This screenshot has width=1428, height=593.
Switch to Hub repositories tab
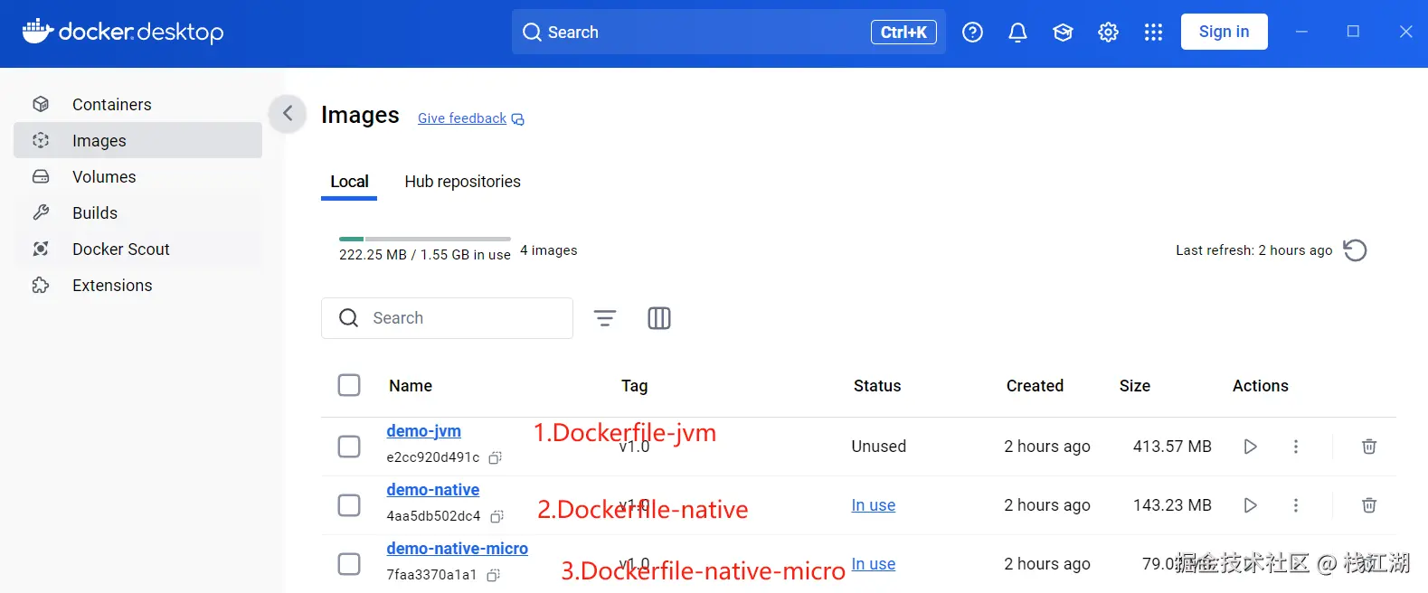[462, 182]
